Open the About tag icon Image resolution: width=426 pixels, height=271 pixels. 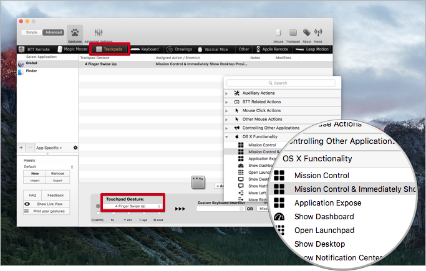(307, 33)
